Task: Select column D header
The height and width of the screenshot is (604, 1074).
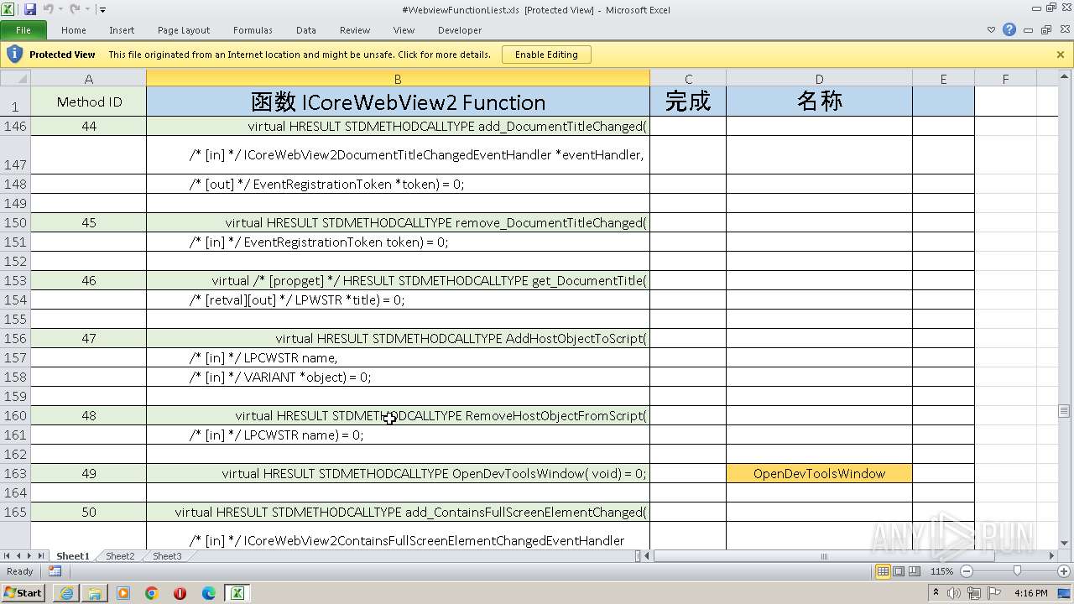Action: [x=819, y=79]
